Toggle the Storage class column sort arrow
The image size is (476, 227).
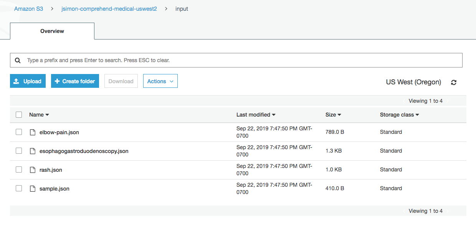417,115
